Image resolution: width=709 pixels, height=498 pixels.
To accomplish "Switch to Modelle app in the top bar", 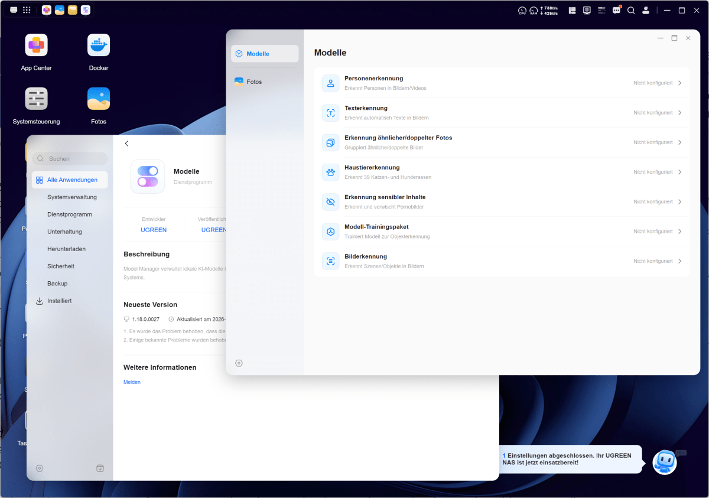I will pos(86,10).
